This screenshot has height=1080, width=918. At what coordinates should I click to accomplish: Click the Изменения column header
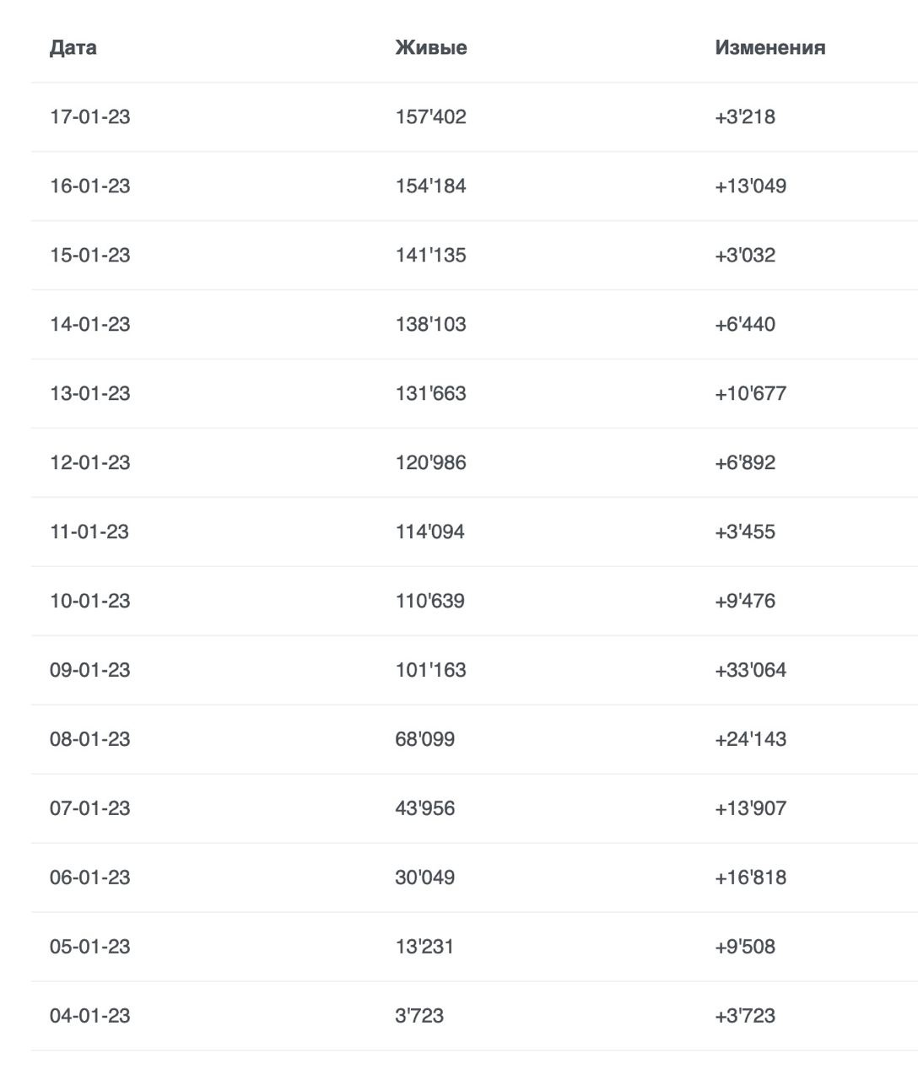coord(769,47)
